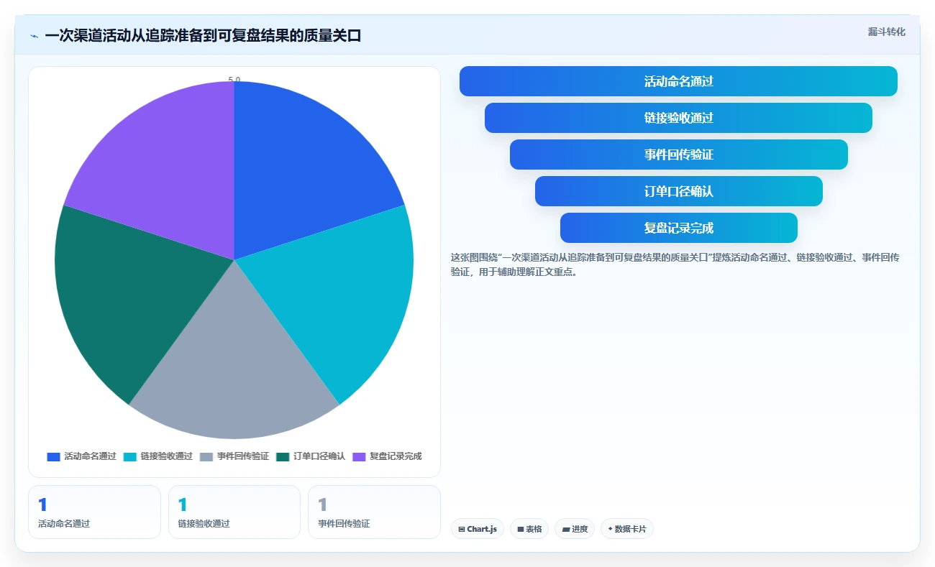935x567 pixels.
Task: Click the 5.0 label above the pie
Action: [x=234, y=80]
